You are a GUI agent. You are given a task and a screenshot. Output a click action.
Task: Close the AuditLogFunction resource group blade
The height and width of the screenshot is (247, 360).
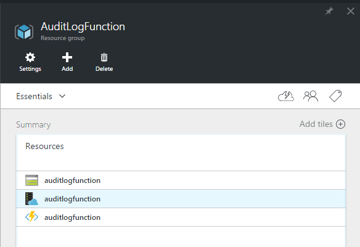tap(350, 11)
